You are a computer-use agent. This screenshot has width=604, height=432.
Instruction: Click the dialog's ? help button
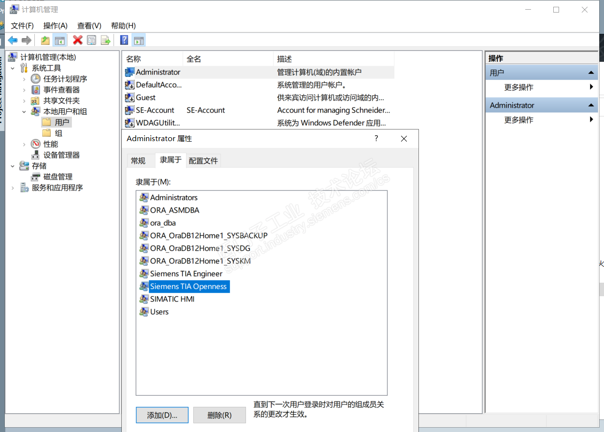376,139
